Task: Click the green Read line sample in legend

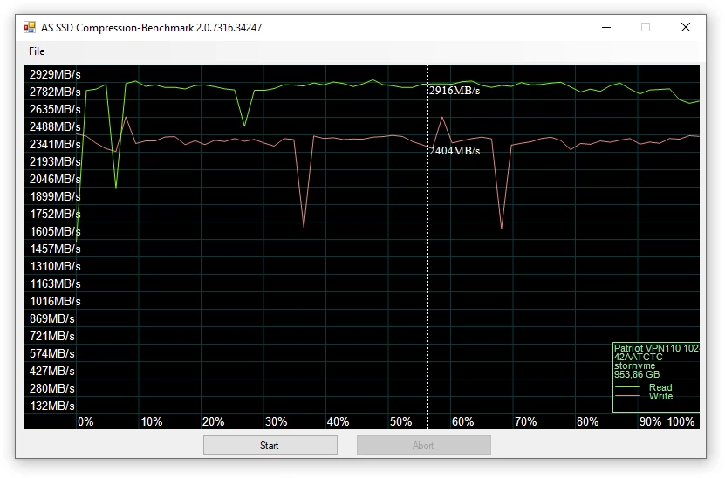Action: 627,387
